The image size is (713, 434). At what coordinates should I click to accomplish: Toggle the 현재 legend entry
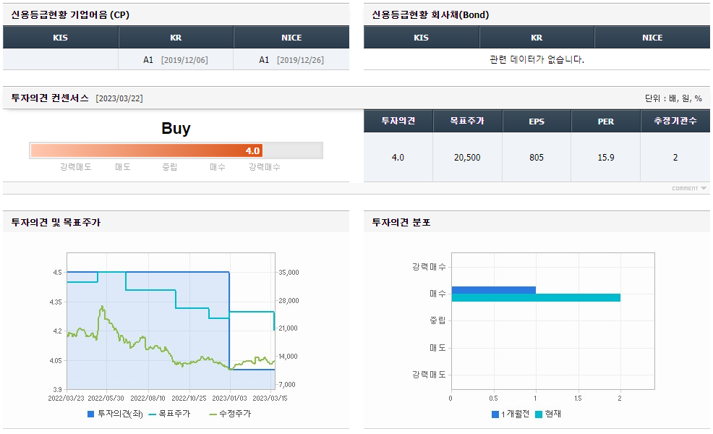(548, 414)
